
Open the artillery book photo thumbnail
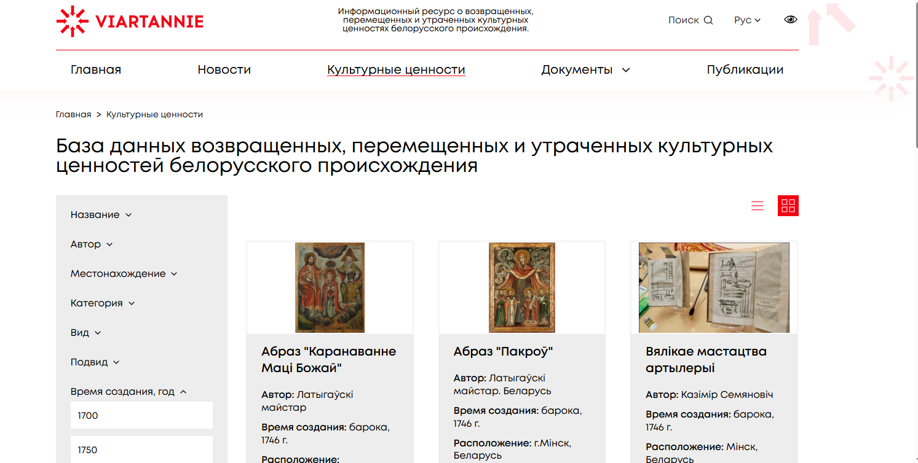714,287
